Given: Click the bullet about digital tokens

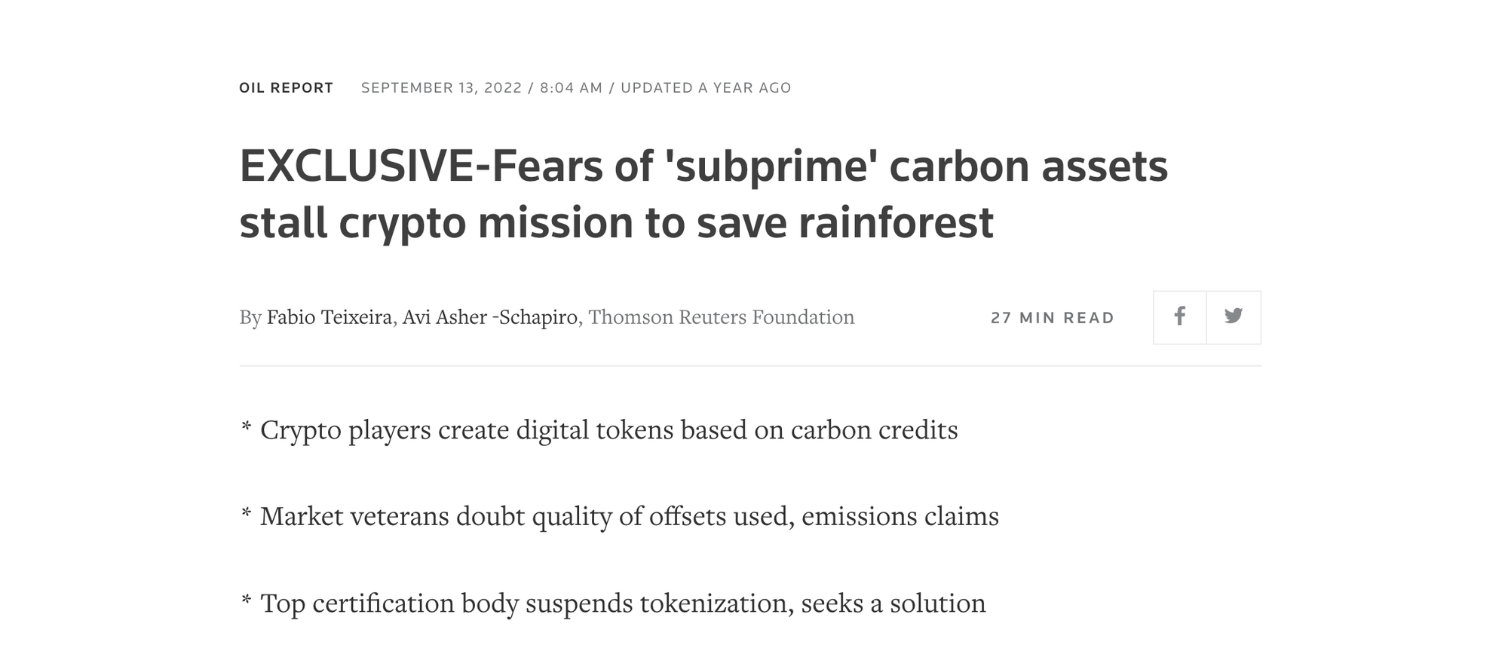Looking at the screenshot, I should tap(608, 430).
